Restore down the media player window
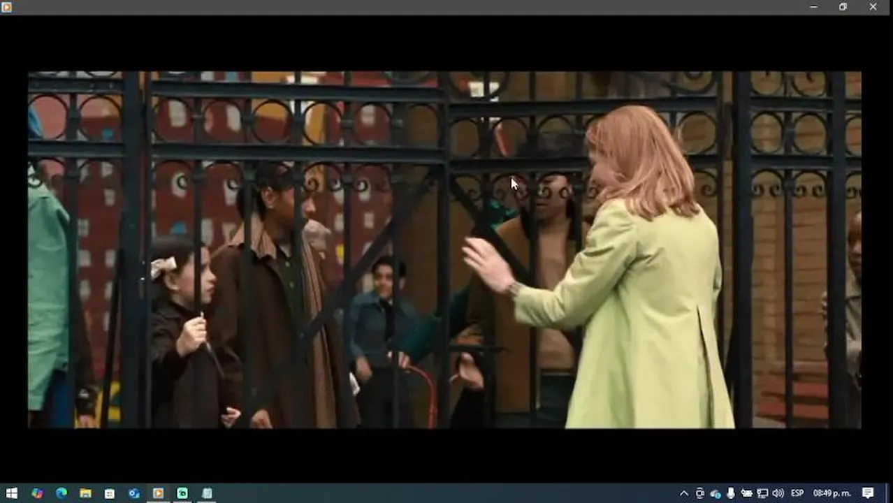This screenshot has width=893, height=503. click(843, 7)
